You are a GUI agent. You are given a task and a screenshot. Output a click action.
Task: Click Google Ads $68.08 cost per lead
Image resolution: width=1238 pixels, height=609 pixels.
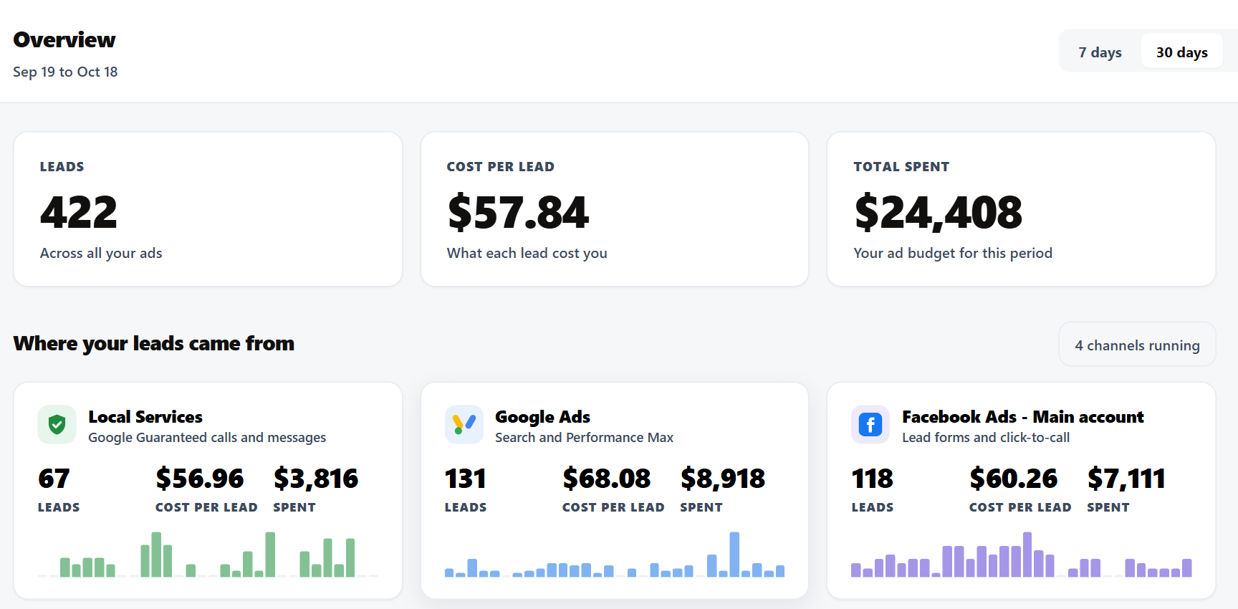coord(607,479)
